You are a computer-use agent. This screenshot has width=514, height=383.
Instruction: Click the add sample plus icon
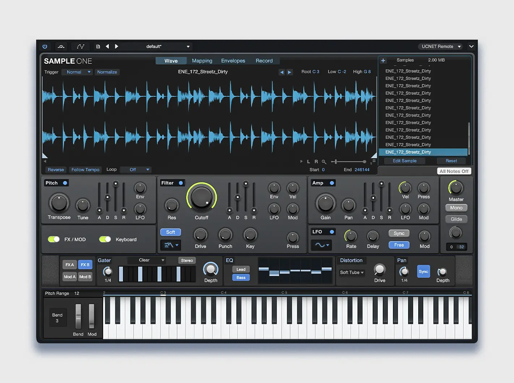click(x=383, y=61)
